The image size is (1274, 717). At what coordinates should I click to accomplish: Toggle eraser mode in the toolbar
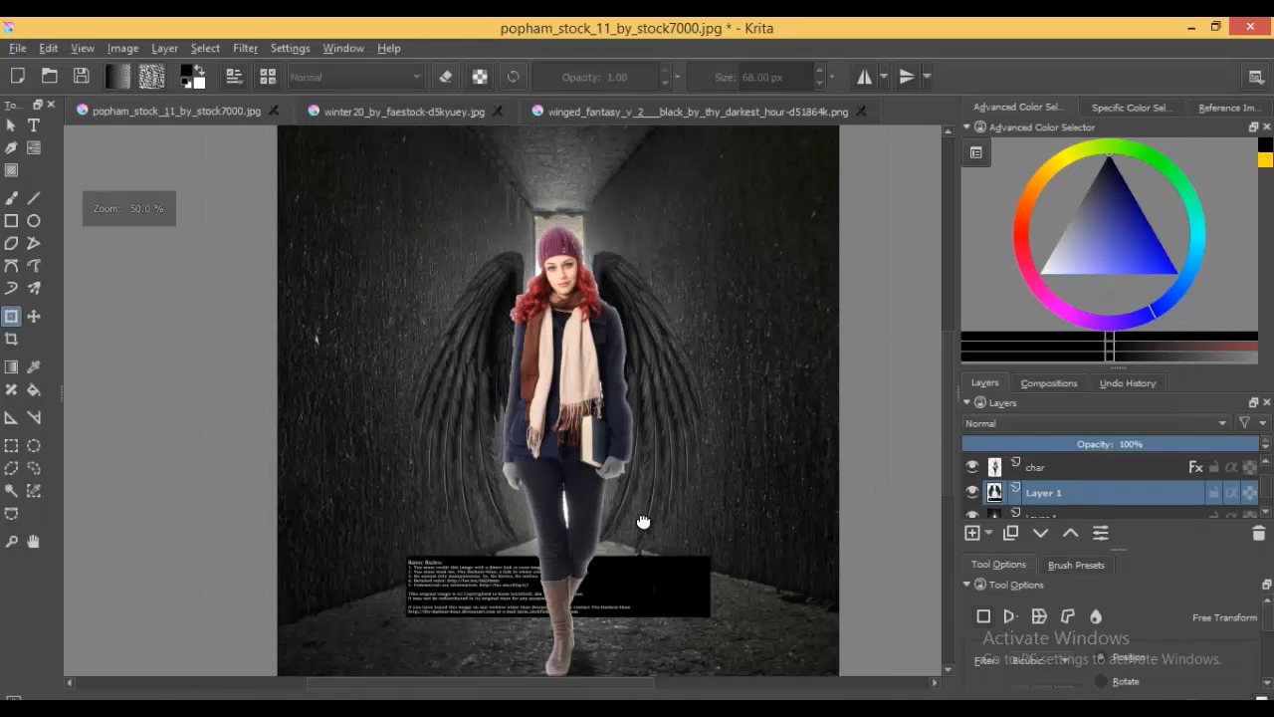click(x=446, y=77)
